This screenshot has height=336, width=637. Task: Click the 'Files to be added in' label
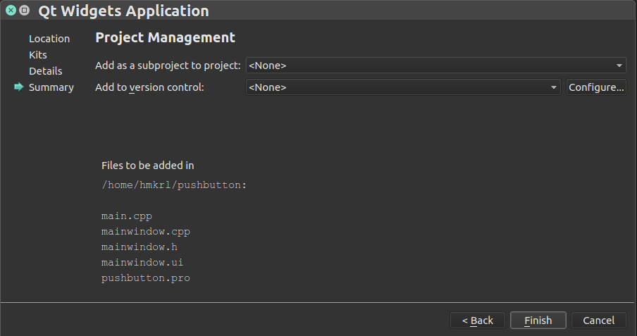click(147, 166)
